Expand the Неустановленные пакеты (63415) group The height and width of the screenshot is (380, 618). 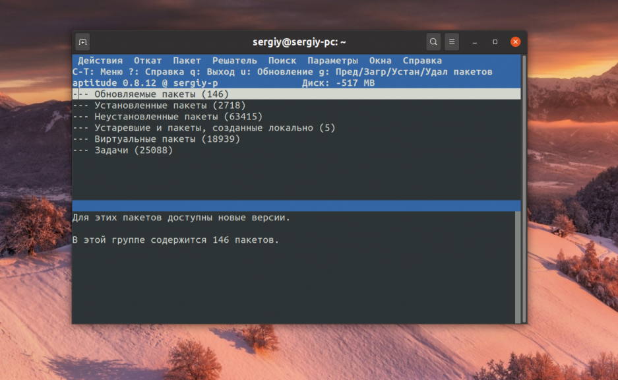tap(178, 117)
